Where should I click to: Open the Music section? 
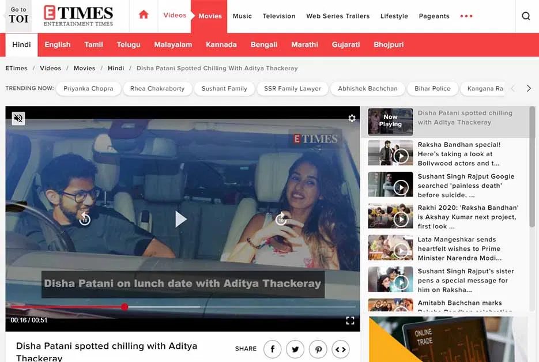242,16
